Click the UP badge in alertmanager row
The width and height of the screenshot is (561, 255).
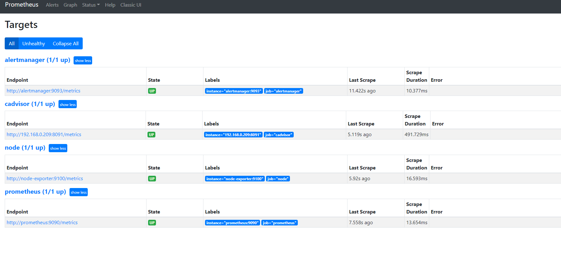coord(152,91)
